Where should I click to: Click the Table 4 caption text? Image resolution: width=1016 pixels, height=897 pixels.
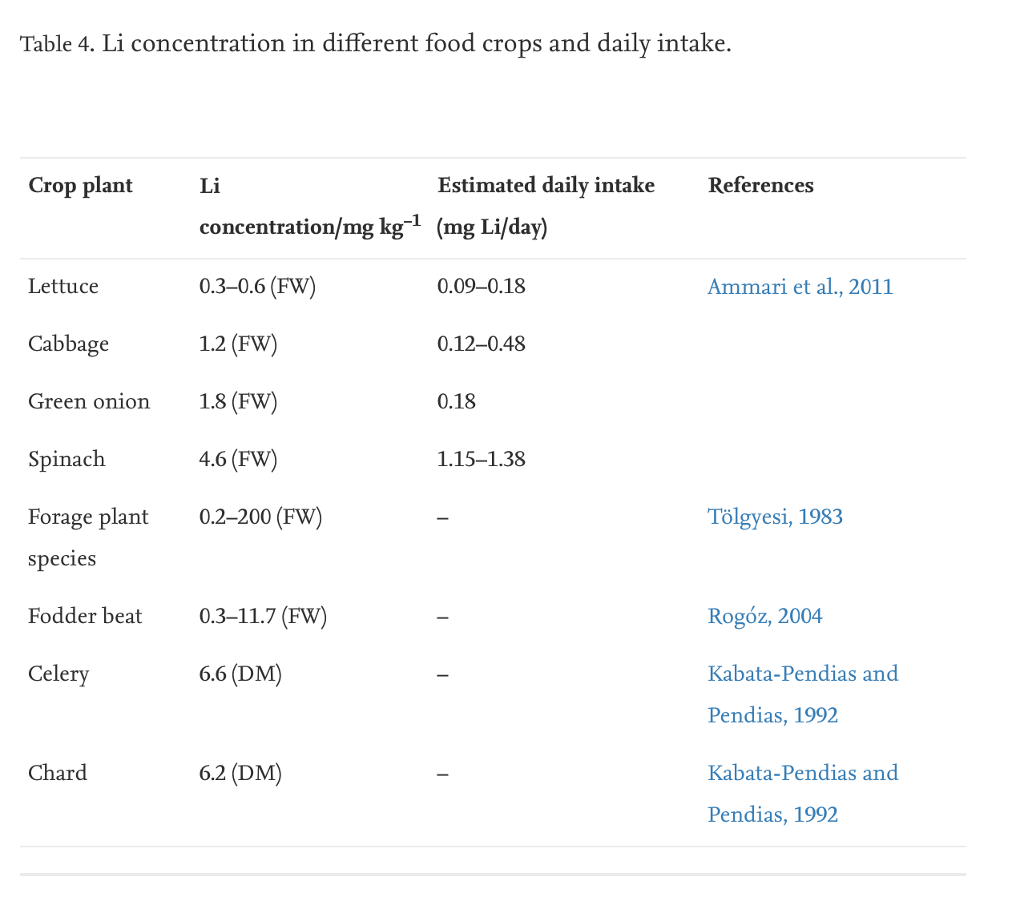[376, 43]
